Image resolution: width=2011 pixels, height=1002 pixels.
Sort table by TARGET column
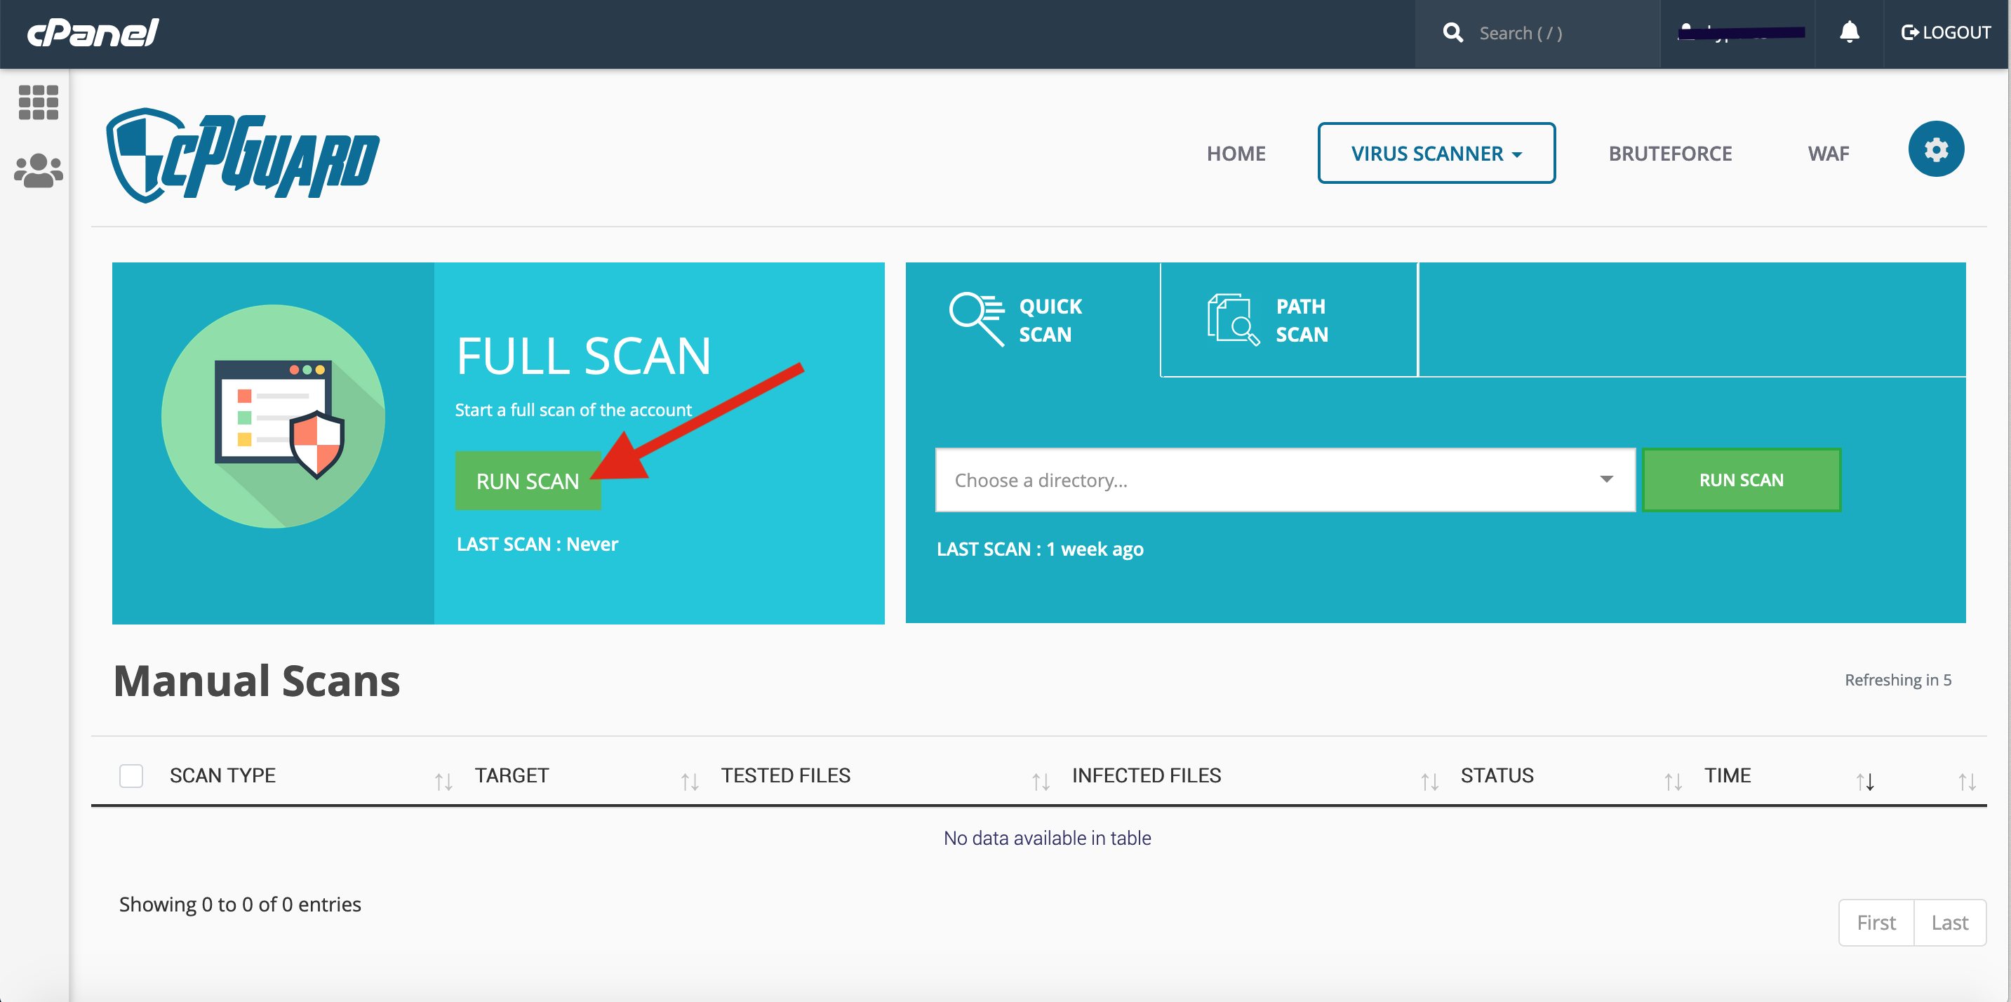pyautogui.click(x=512, y=775)
